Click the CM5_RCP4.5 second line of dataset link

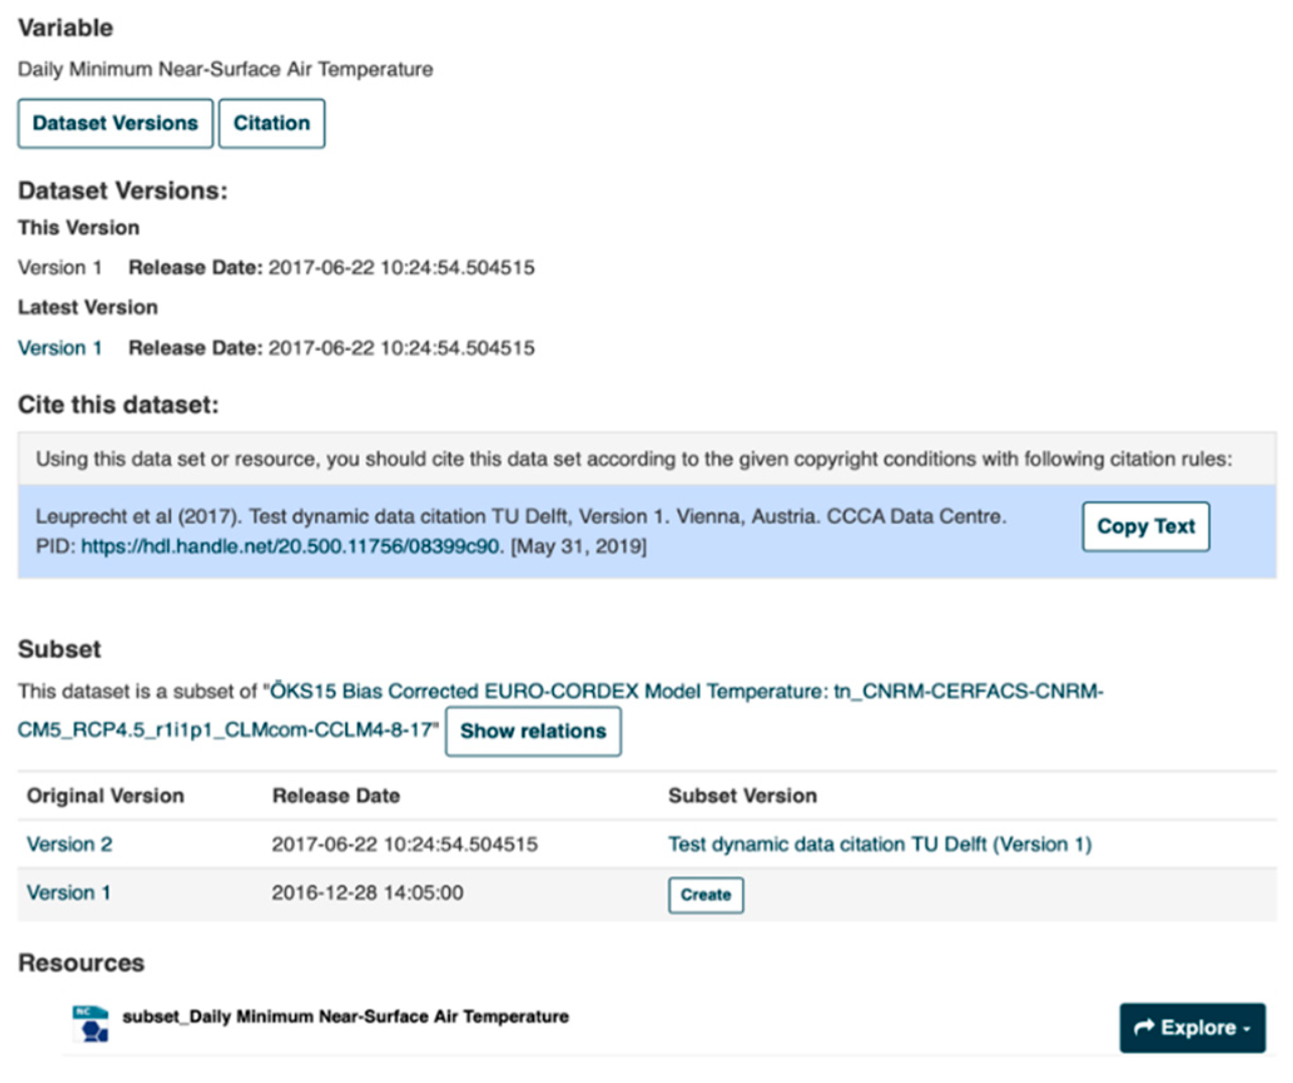coord(225,730)
